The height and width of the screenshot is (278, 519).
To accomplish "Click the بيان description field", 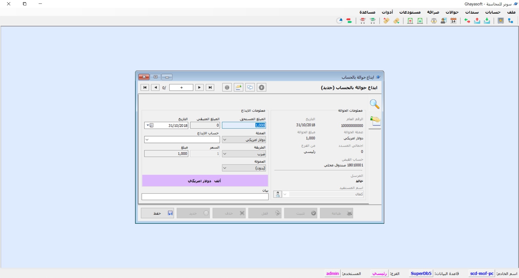I will click(x=205, y=197).
